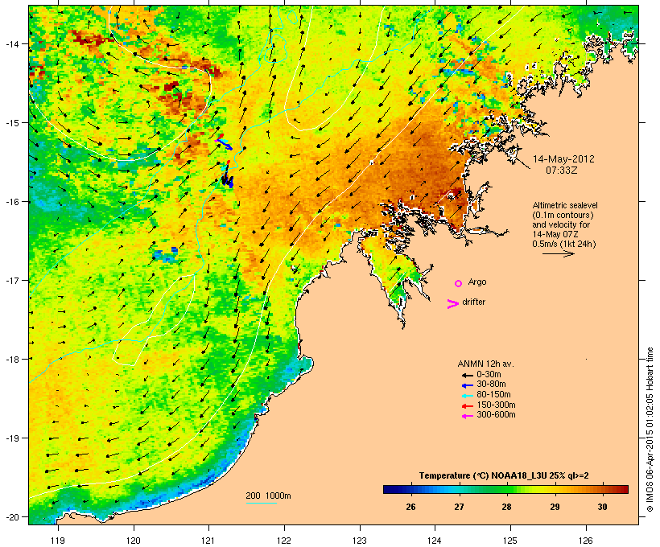Click the date text 14-May-2012

[x=563, y=159]
